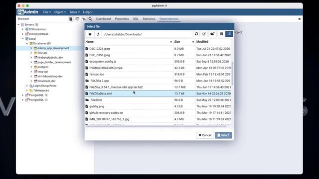Click folder icon of FileZilla 2.app

87,81
